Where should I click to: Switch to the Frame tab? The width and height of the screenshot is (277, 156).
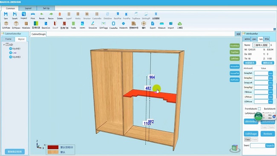click(8, 39)
